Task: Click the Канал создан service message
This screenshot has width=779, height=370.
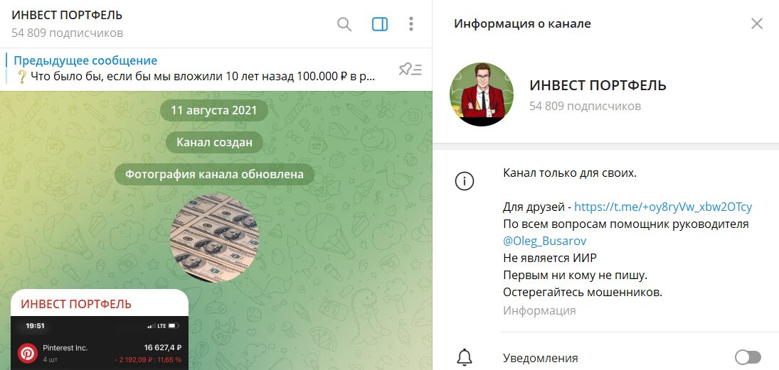Action: click(x=214, y=143)
